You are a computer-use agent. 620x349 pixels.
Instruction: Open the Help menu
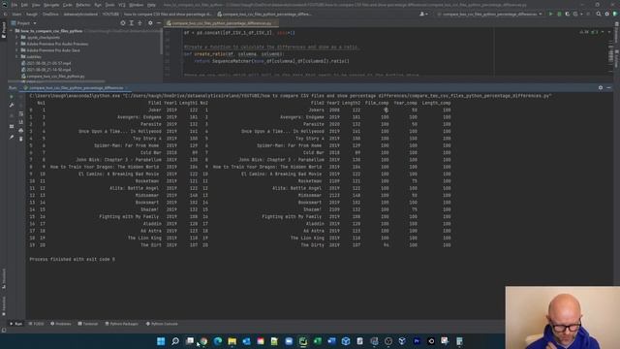151,5
